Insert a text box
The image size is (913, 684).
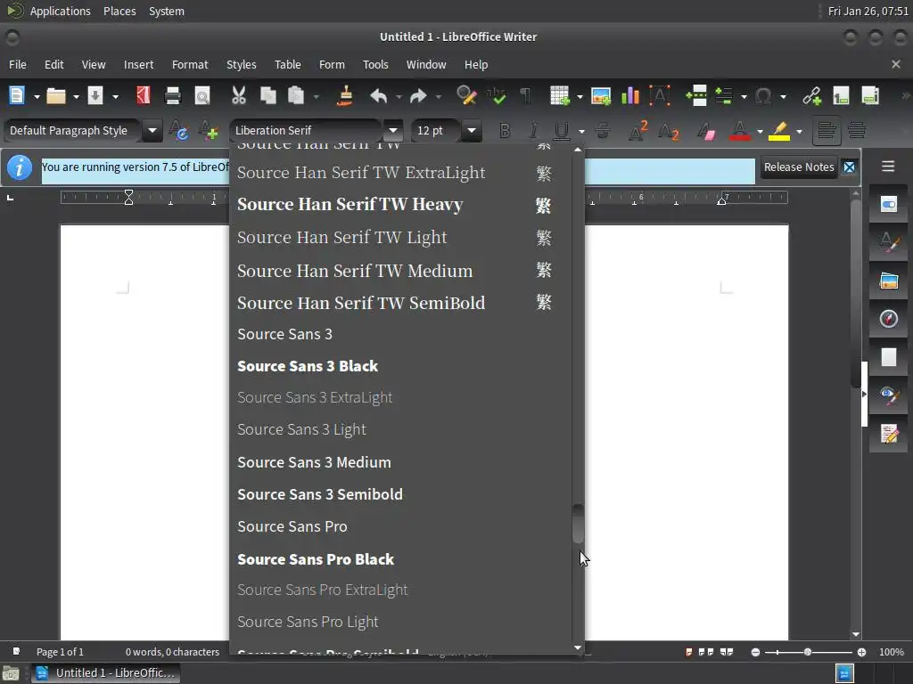[x=659, y=95]
